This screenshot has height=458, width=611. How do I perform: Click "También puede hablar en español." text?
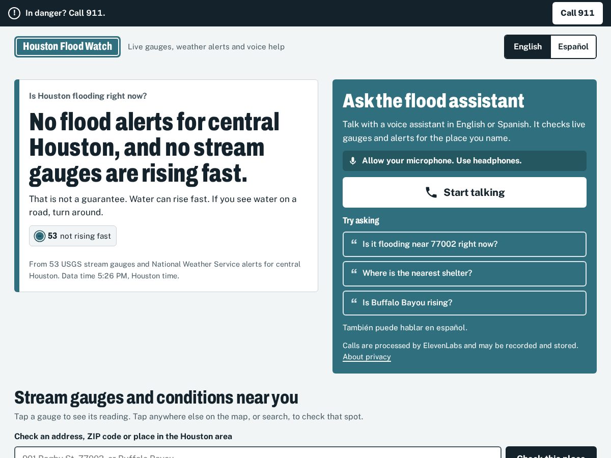pos(405,328)
